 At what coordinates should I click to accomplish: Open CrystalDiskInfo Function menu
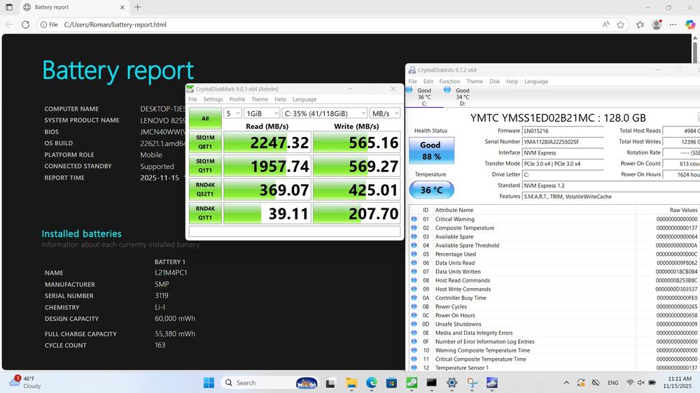[x=449, y=82]
